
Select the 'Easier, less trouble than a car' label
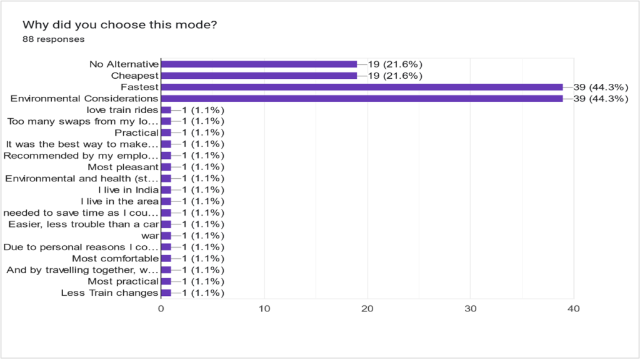click(x=83, y=224)
